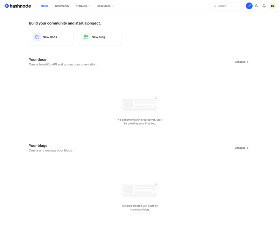The image size is (280, 240).
Task: Click the search magnifier icon
Action: [215, 6]
